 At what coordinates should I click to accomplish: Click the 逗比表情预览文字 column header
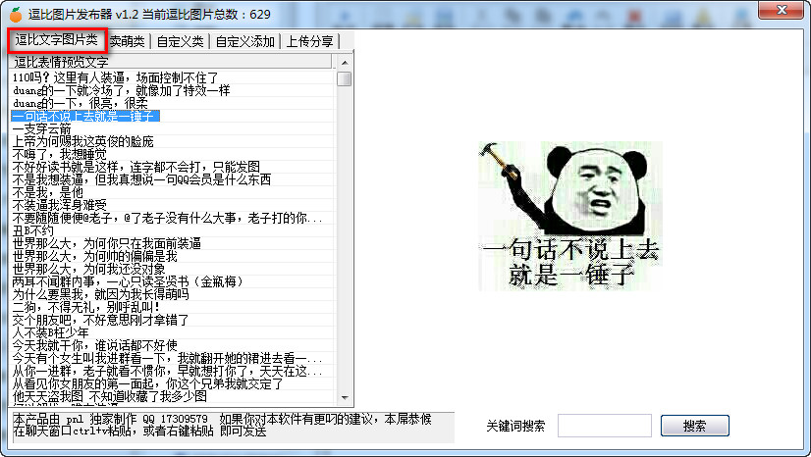61,62
